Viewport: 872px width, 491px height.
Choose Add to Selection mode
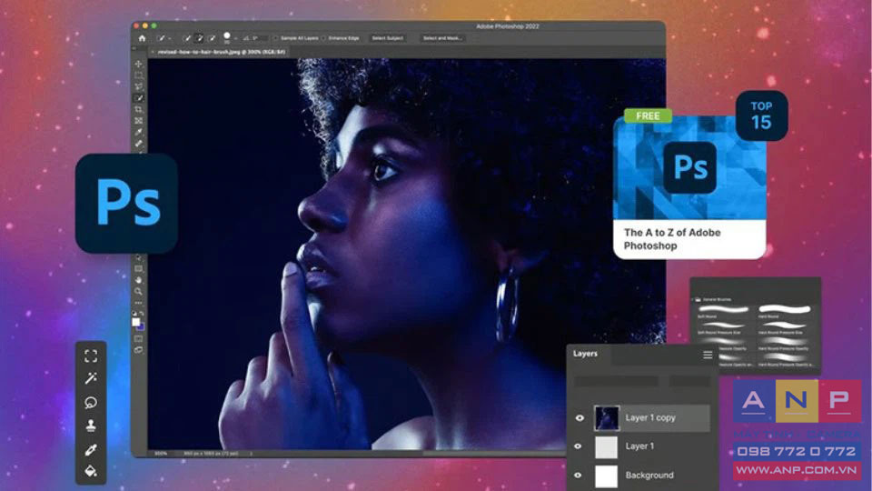pos(200,38)
